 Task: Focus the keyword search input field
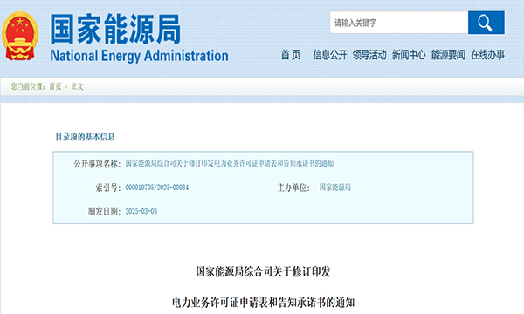(399, 23)
